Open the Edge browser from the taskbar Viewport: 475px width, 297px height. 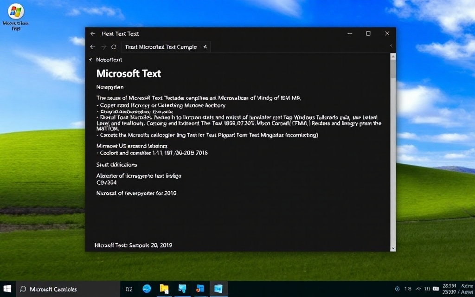[147, 289]
